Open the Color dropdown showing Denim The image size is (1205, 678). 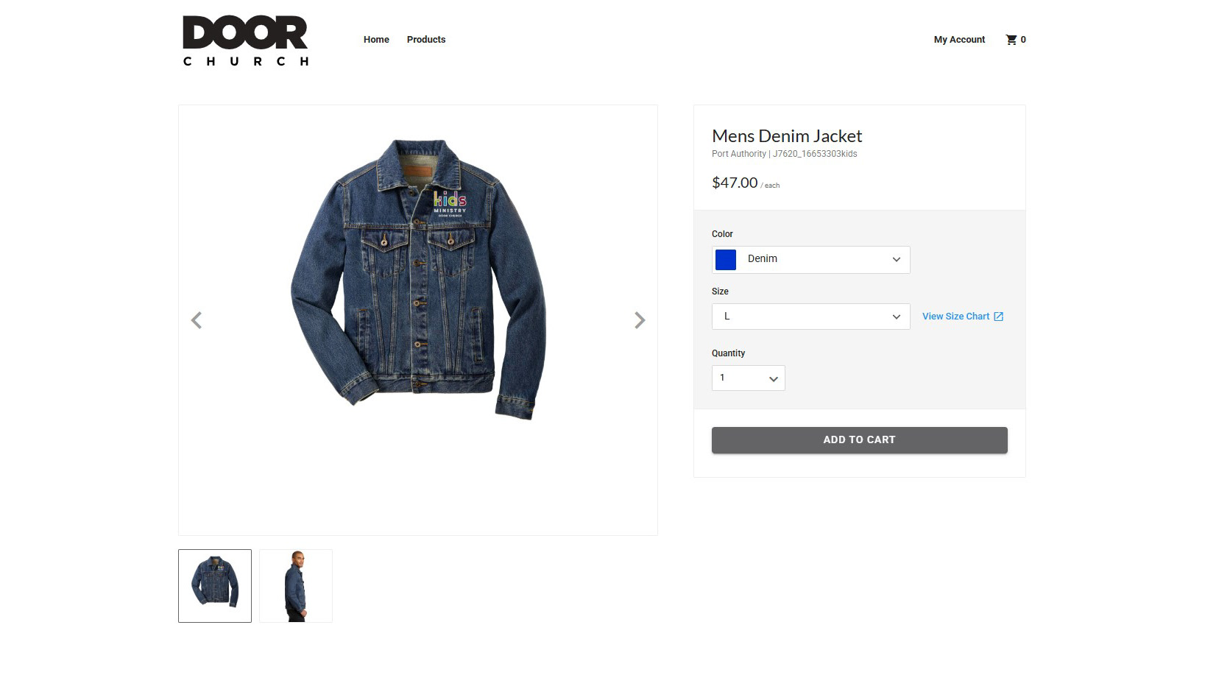811,260
